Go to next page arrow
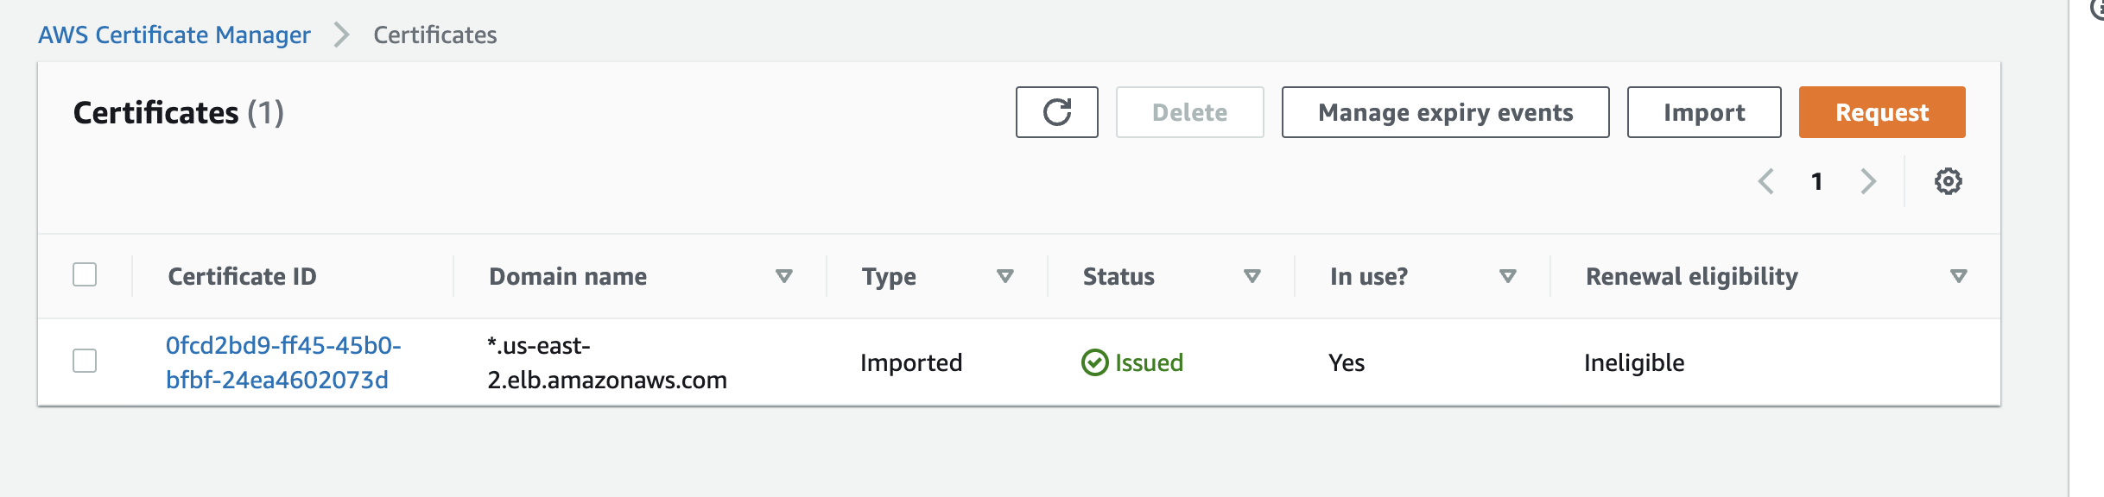The image size is (2104, 497). point(1868,181)
